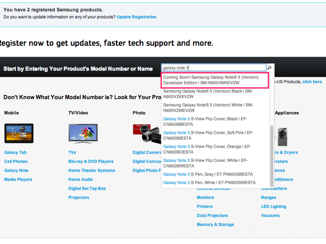
Task: Pick S-View Flip Cover Orange suggestion
Action: [x=208, y=149]
